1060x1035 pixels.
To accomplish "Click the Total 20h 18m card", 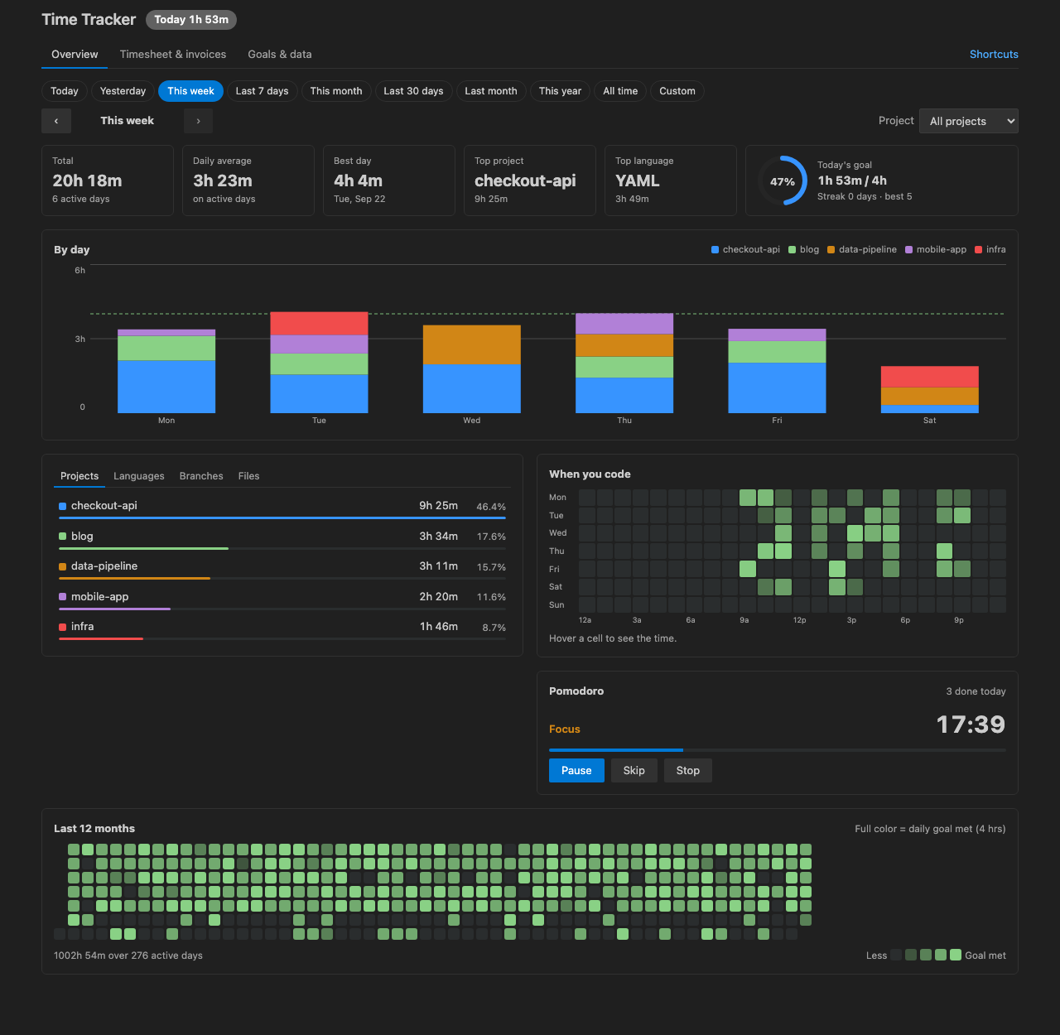I will [x=108, y=181].
